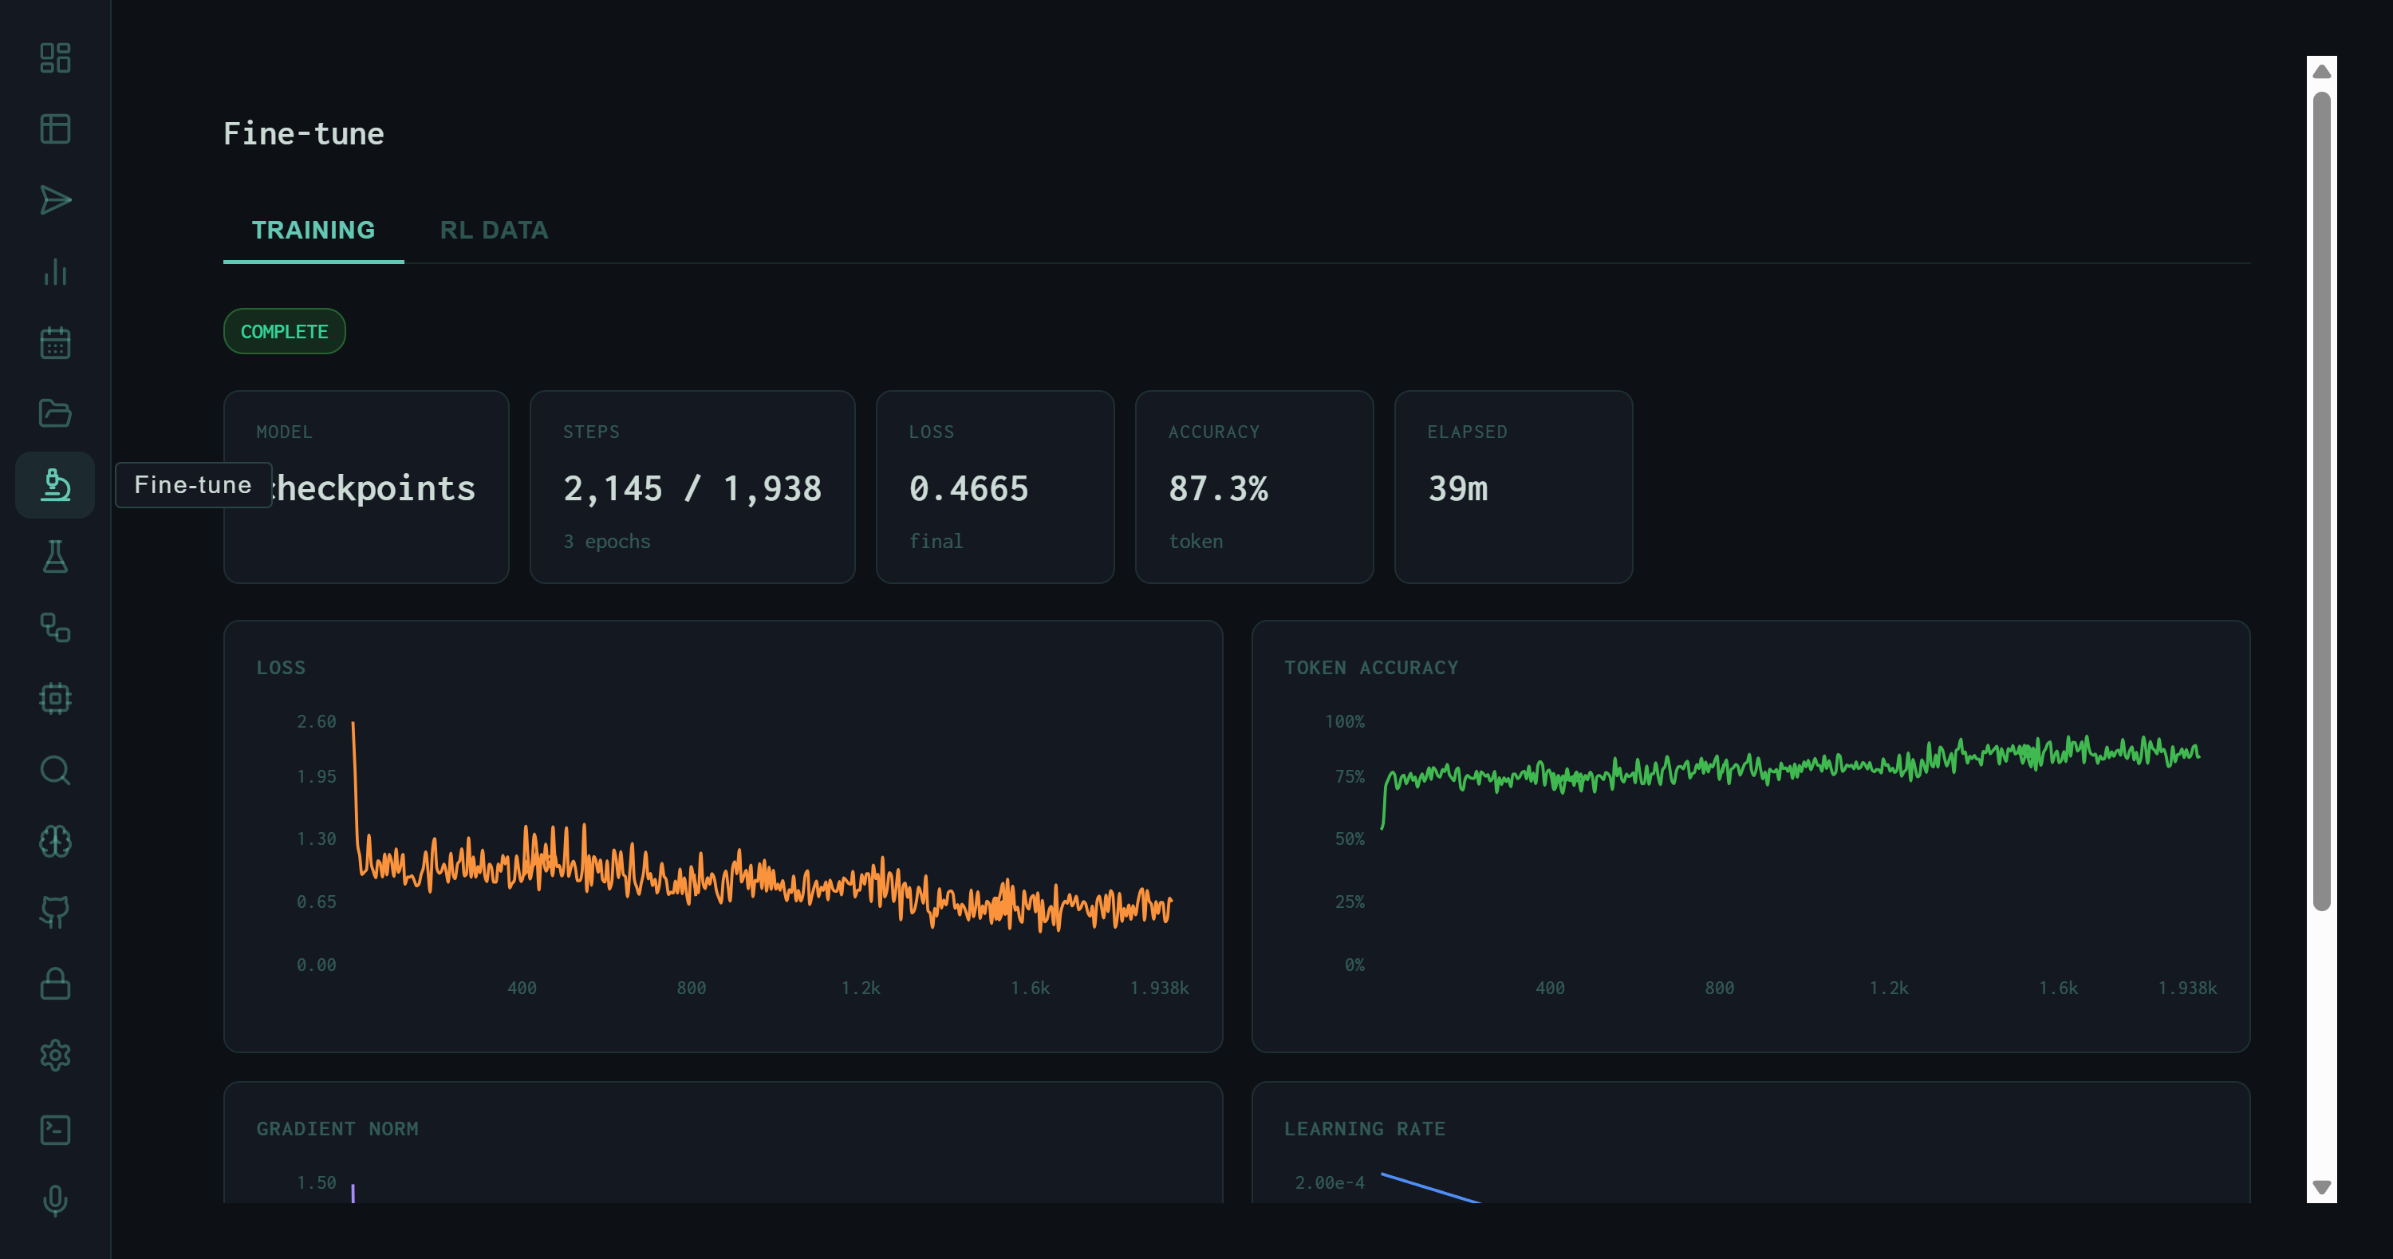Open the folder icon in sidebar
Screen dimensions: 2393x1259
[x=55, y=413]
